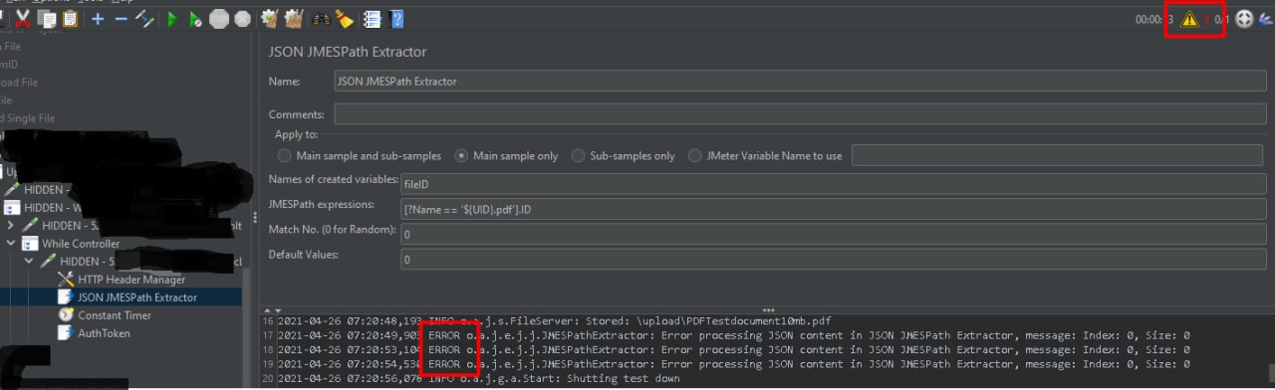Click the Cut scissors toolbar icon
1275x390 pixels.
tap(22, 19)
